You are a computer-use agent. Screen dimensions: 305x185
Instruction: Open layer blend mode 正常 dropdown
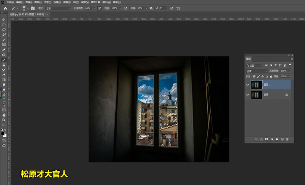click(x=256, y=71)
